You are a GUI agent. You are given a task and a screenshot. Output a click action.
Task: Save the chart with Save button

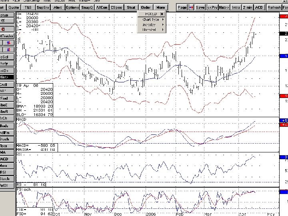coord(200,8)
